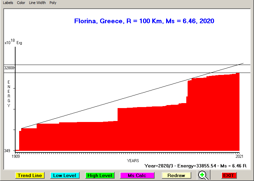Click the 1909 start year label
The height and width of the screenshot is (181, 254).
click(x=16, y=156)
